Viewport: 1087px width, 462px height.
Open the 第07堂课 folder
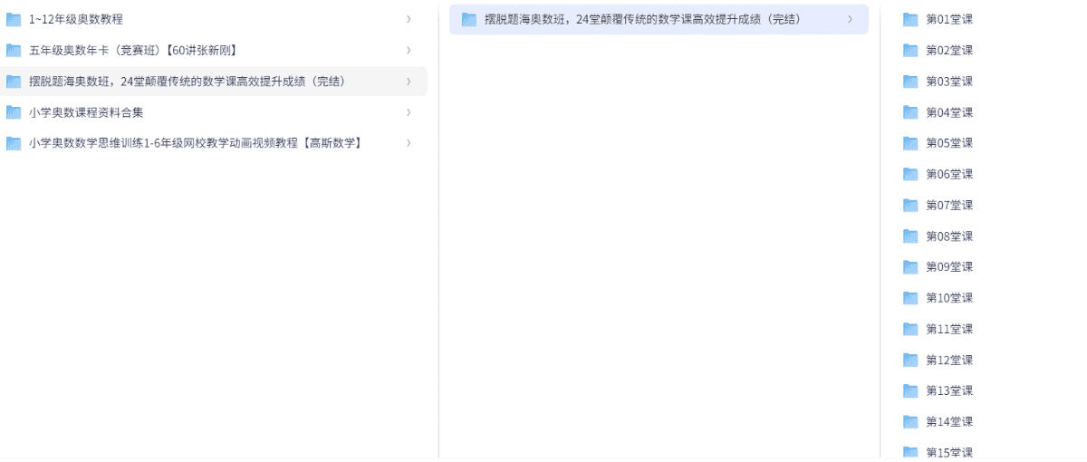(x=948, y=206)
